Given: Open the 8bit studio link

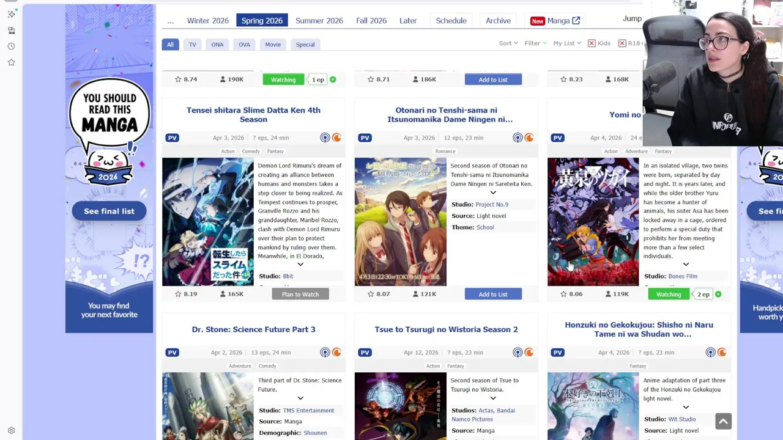Looking at the screenshot, I should click(x=288, y=276).
